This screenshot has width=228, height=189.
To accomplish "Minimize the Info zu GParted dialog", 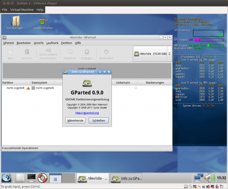I will pos(100,72).
